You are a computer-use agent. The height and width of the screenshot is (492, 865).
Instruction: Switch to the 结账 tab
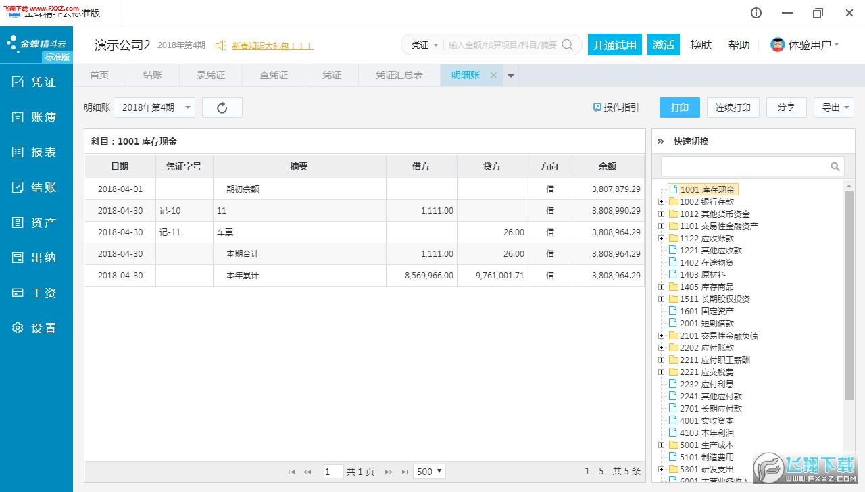pyautogui.click(x=153, y=75)
